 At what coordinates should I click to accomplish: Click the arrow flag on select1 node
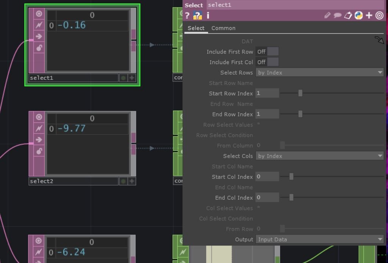[39, 36]
